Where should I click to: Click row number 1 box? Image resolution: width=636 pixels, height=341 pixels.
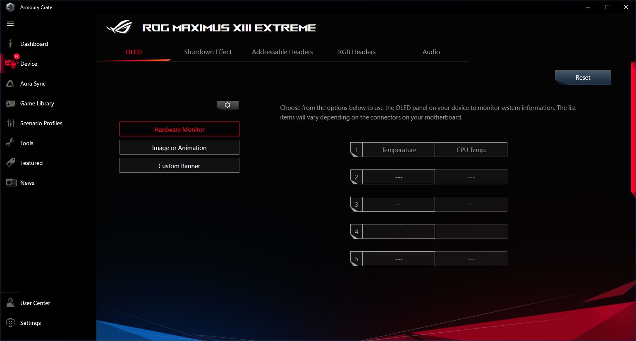click(x=356, y=150)
